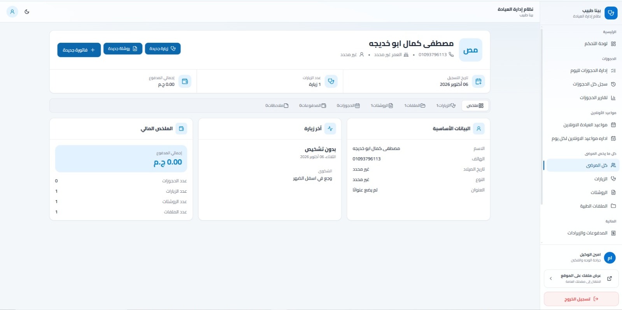The width and height of the screenshot is (622, 310).
Task: Click the phone number 01093796113 in the patient header
Action: point(433,55)
